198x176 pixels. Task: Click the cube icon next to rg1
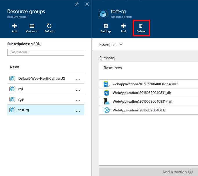point(12,89)
